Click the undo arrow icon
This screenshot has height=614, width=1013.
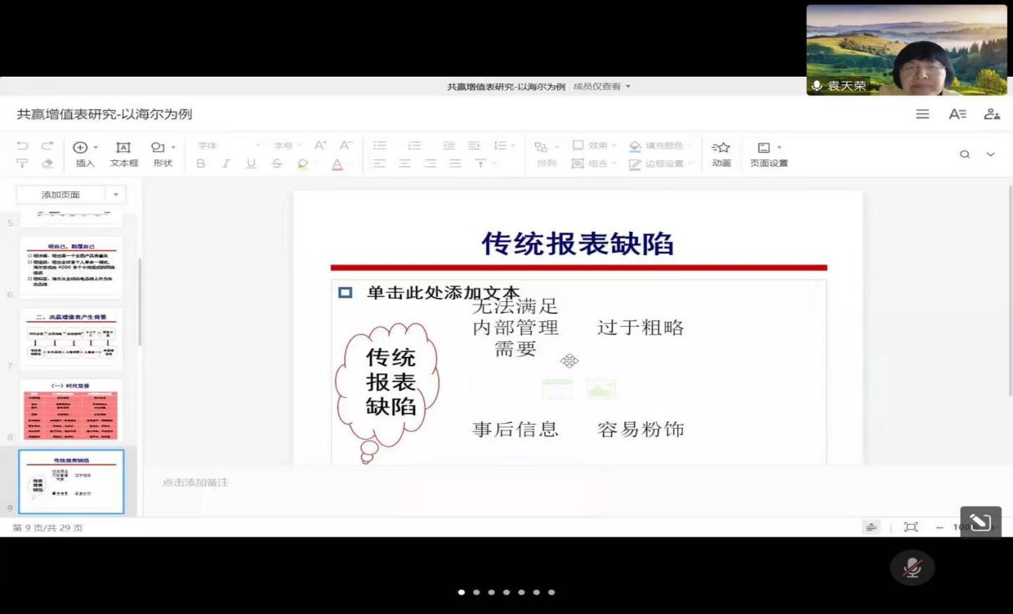pyautogui.click(x=23, y=146)
